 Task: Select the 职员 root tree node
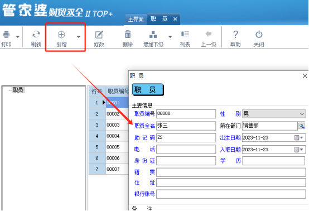(x=18, y=90)
